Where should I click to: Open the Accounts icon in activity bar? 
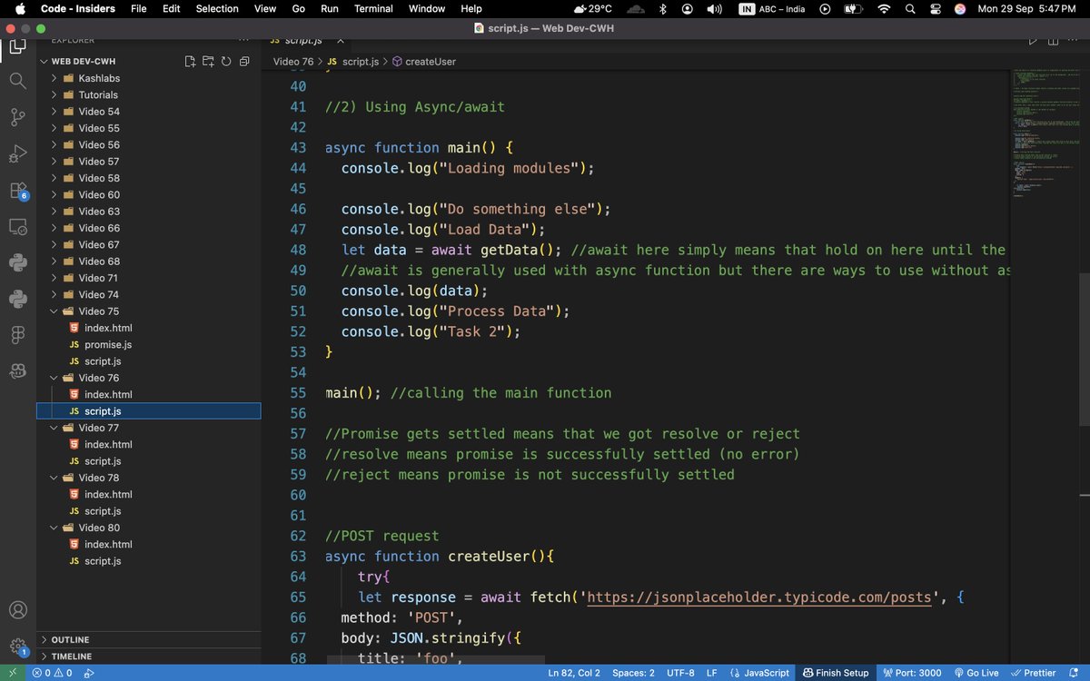(x=17, y=610)
